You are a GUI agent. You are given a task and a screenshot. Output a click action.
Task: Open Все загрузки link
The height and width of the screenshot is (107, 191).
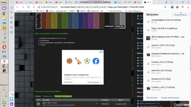[x=152, y=98]
